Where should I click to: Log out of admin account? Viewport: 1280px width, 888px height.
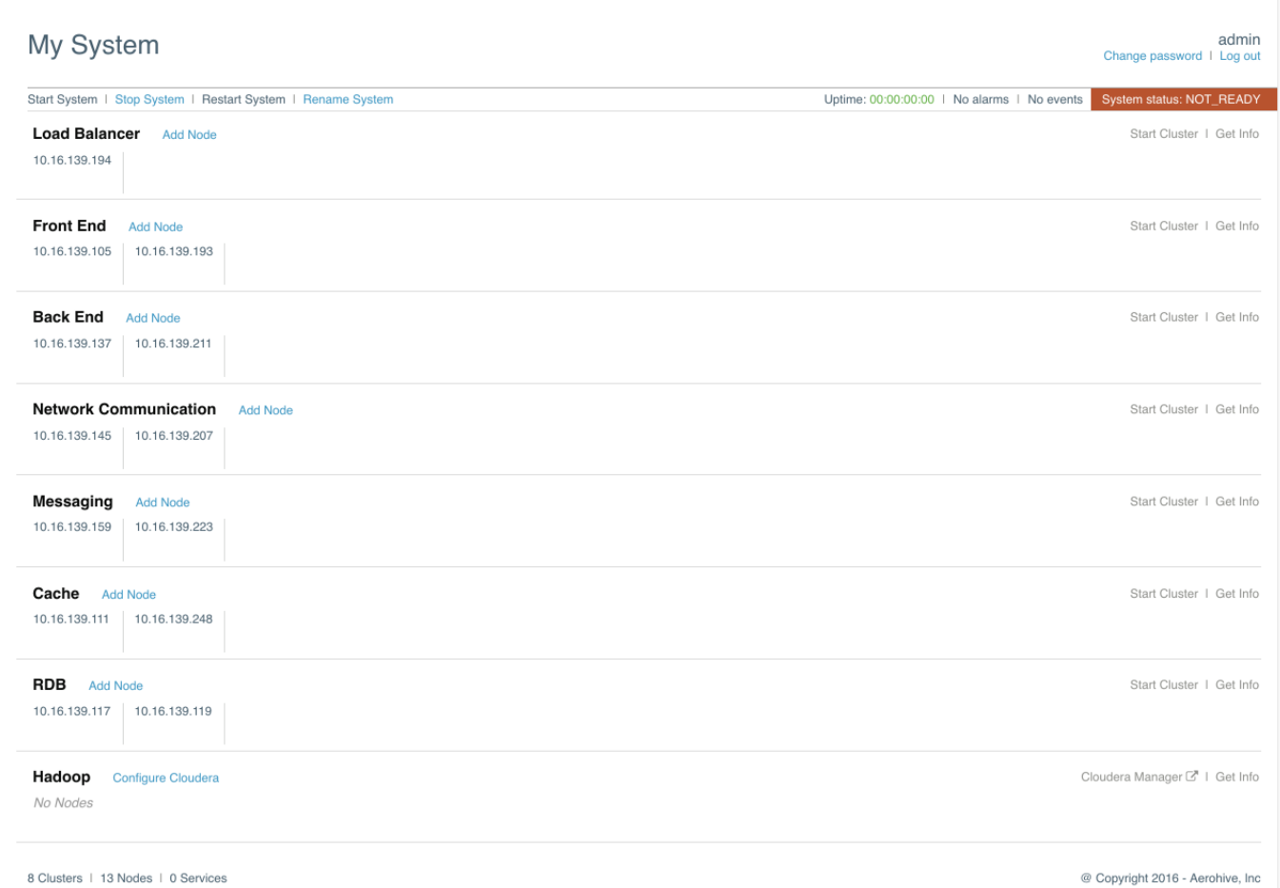pyautogui.click(x=1239, y=56)
